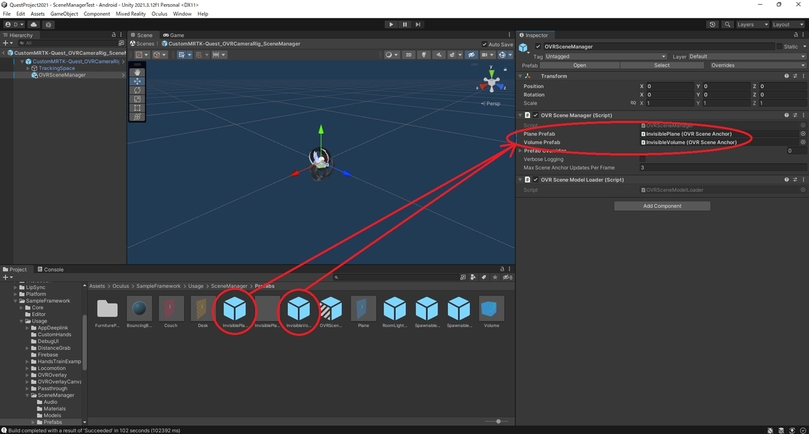Click the global search magnifier icon

click(x=727, y=24)
